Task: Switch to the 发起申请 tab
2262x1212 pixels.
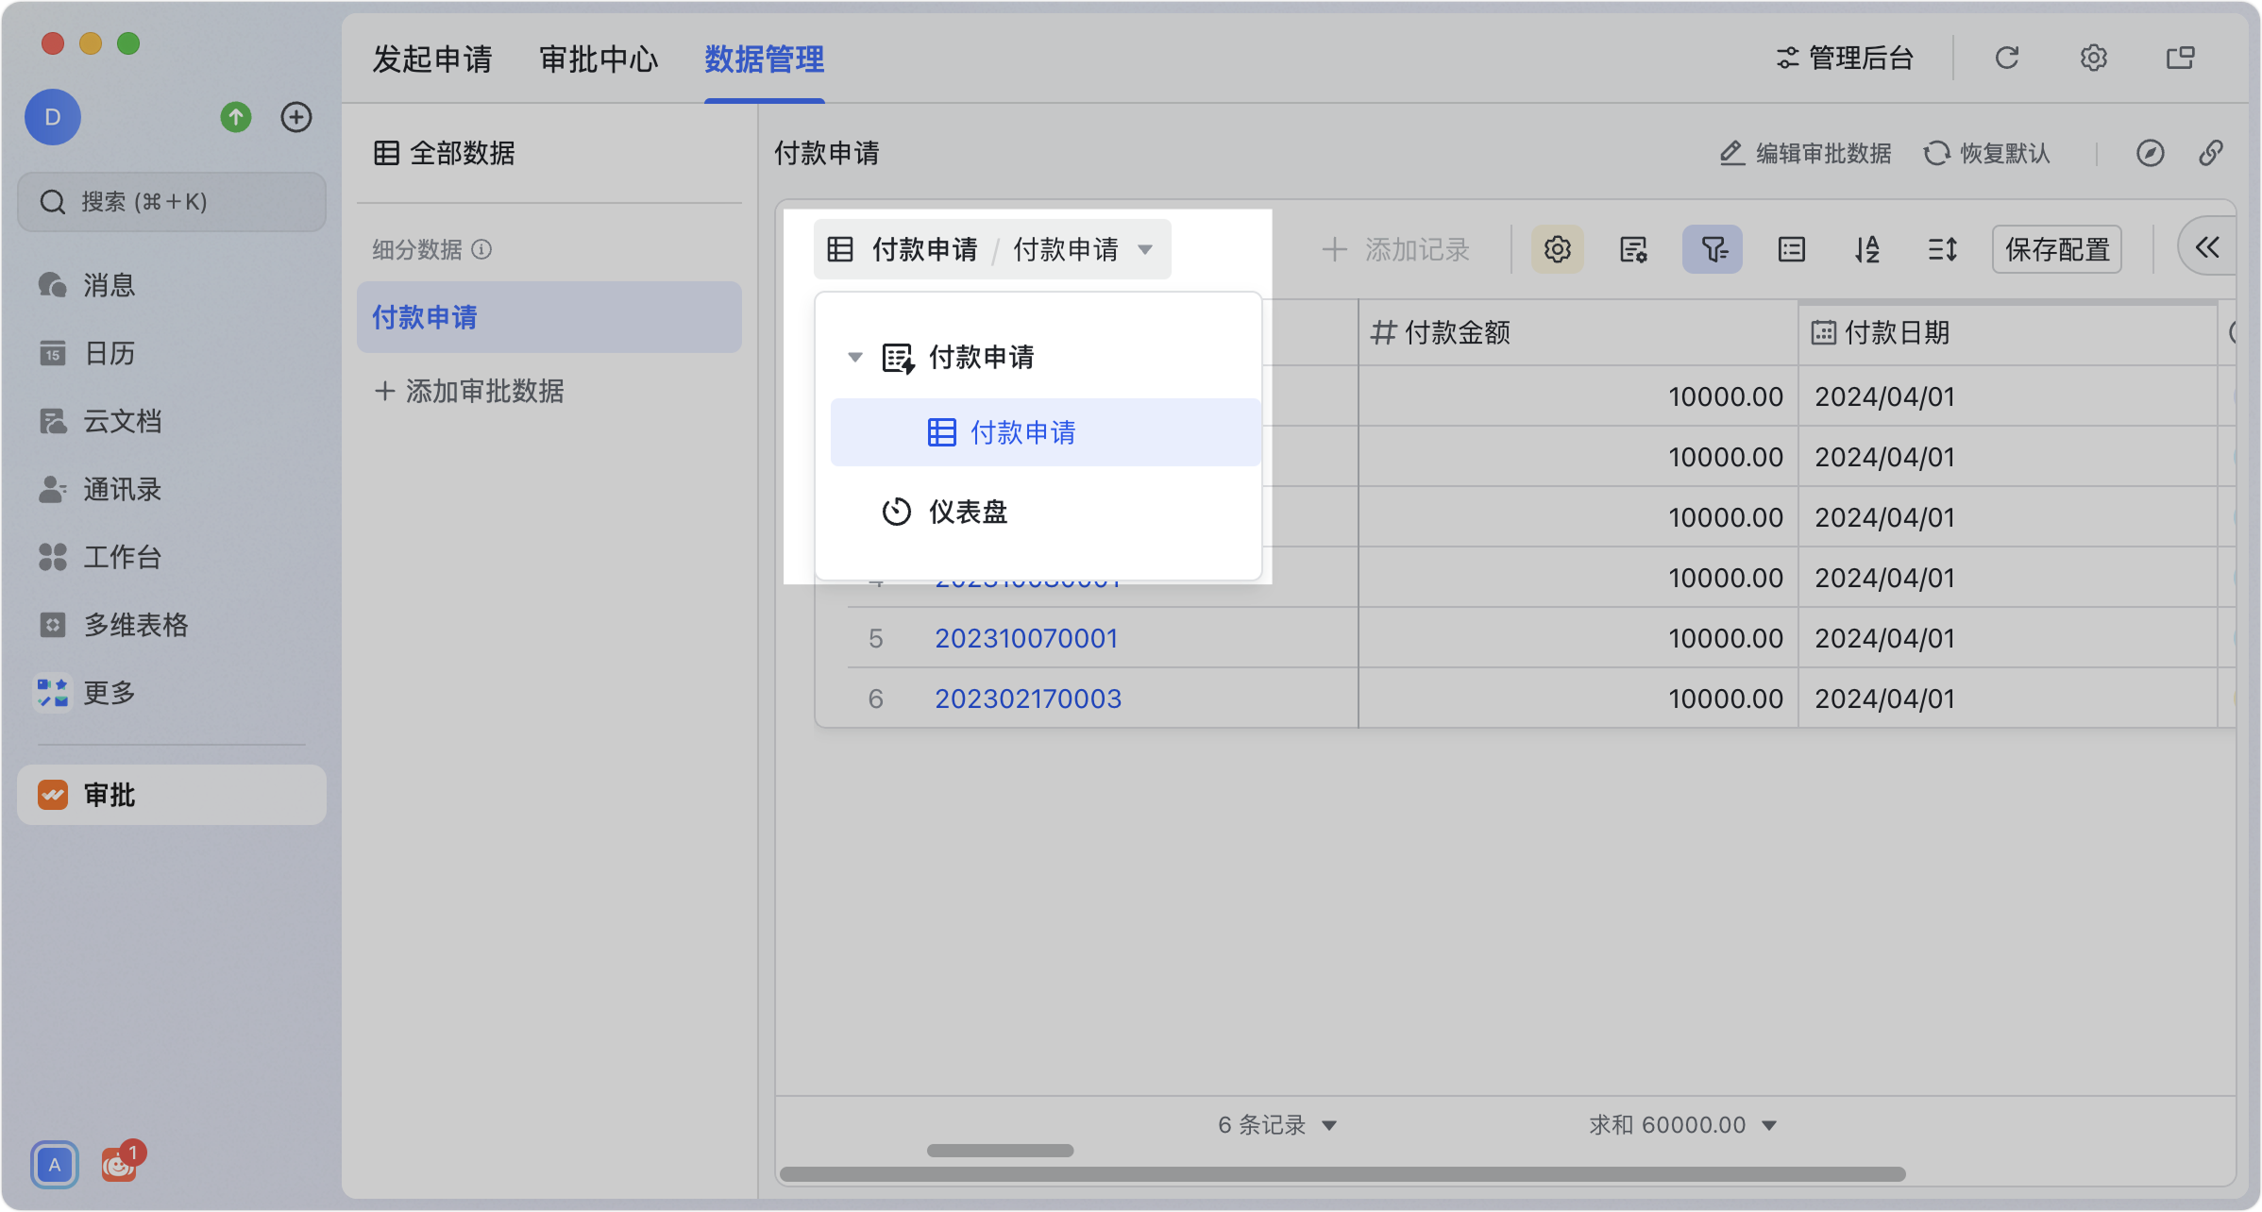Action: click(x=432, y=59)
